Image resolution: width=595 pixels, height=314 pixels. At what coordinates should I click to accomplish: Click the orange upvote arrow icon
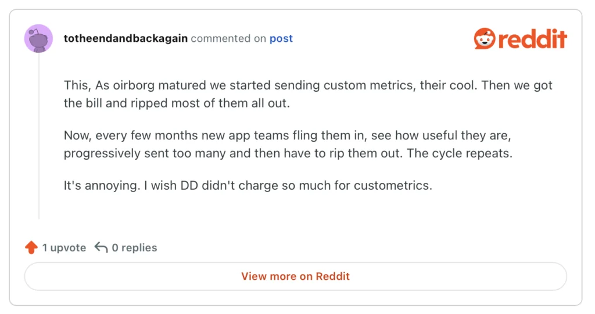click(x=31, y=248)
